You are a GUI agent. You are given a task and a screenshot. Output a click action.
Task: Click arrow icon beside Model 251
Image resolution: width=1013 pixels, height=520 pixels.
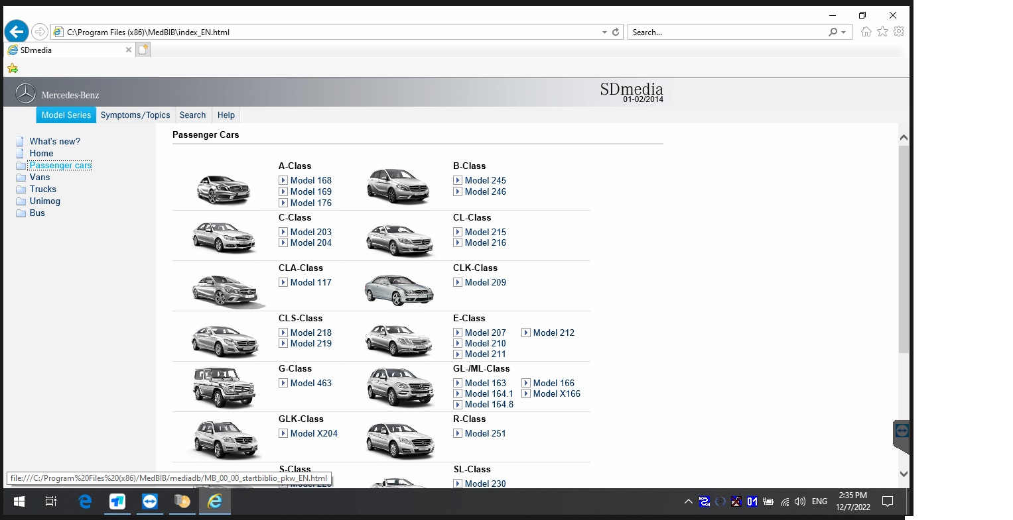click(458, 433)
